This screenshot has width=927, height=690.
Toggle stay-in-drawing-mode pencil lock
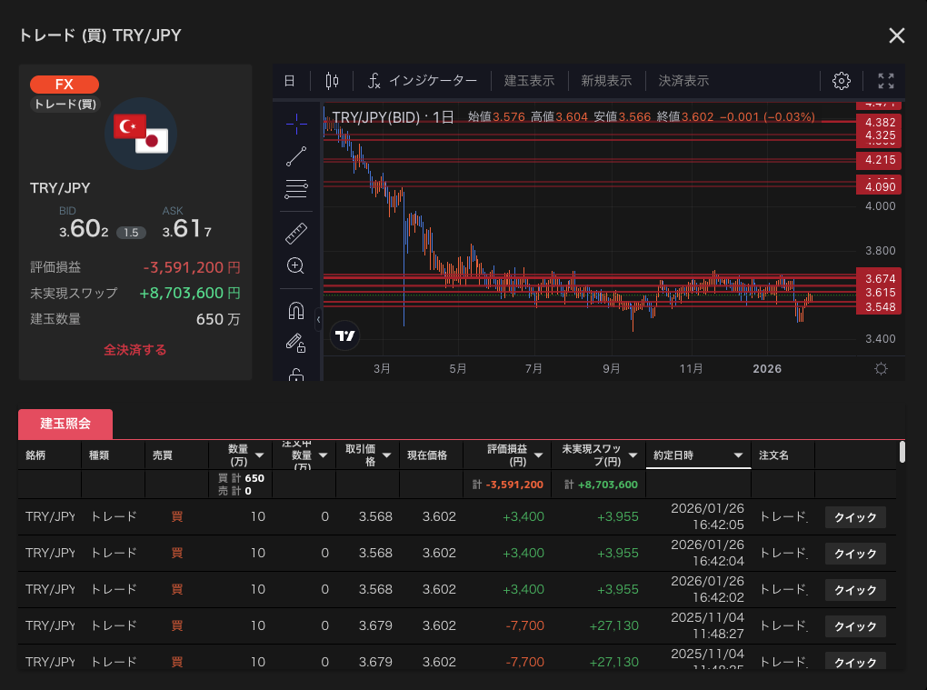pyautogui.click(x=295, y=343)
